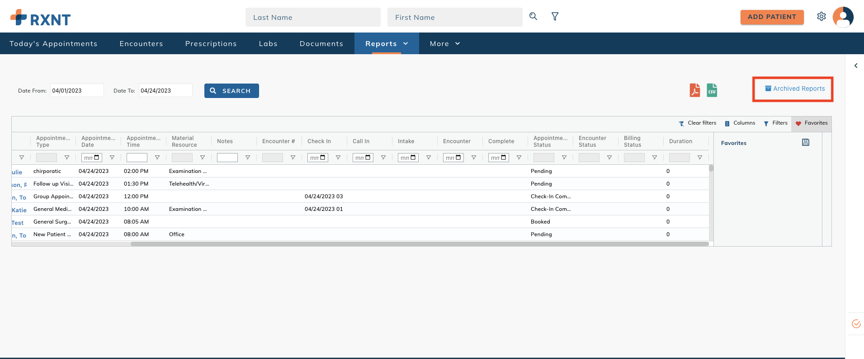This screenshot has height=359, width=864.
Task: Open filter menu for Material Resource column
Action: (x=203, y=158)
